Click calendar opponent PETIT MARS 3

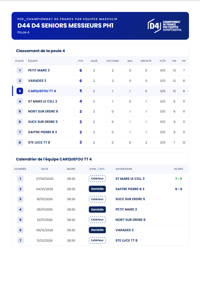click(x=126, y=209)
